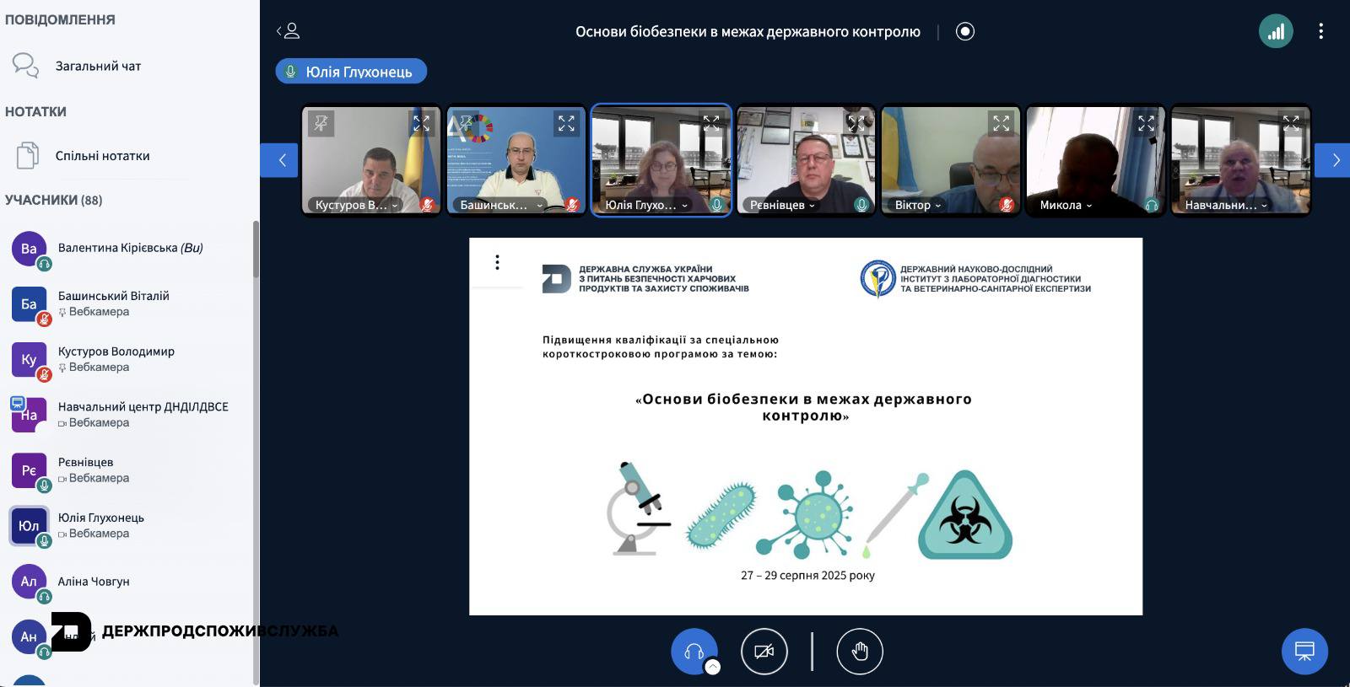Show next webcams with right arrow
Image resolution: width=1350 pixels, height=687 pixels.
click(1335, 160)
